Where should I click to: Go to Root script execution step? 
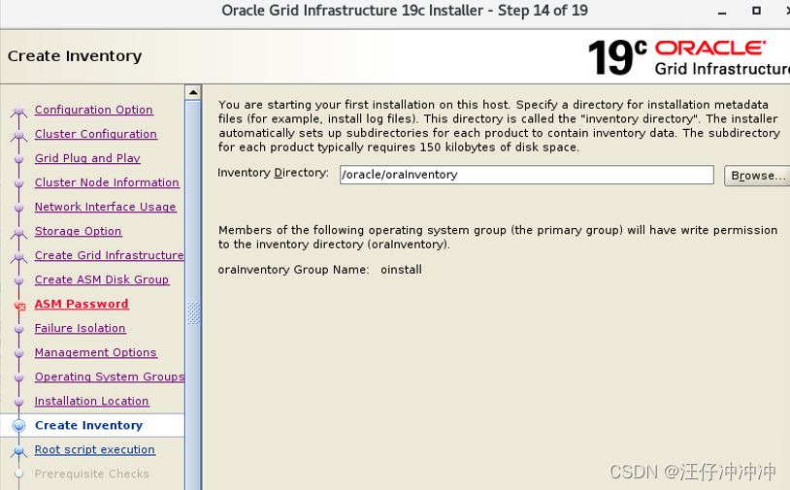pyautogui.click(x=95, y=449)
